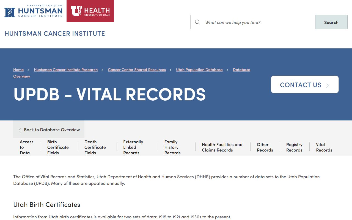352x220 pixels.
Task: Select the Death Certificate Fields tab
Action: (95, 147)
